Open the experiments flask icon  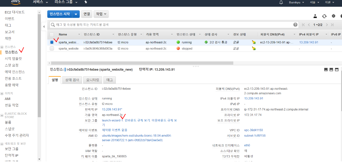click(x=315, y=16)
